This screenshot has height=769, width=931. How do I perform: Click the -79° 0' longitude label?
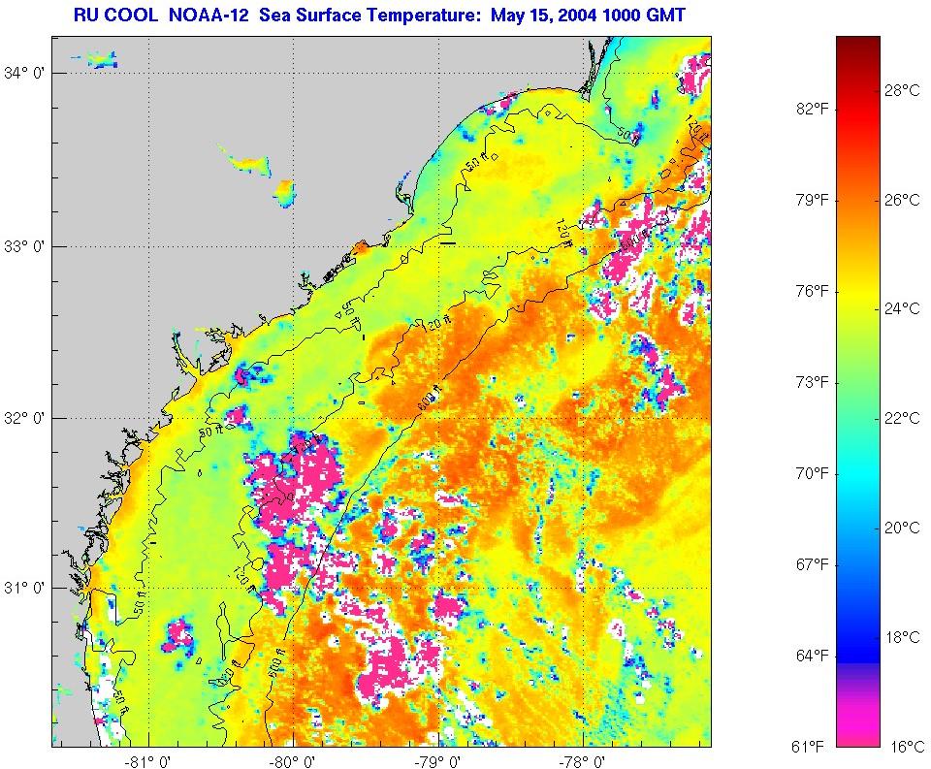[438, 760]
